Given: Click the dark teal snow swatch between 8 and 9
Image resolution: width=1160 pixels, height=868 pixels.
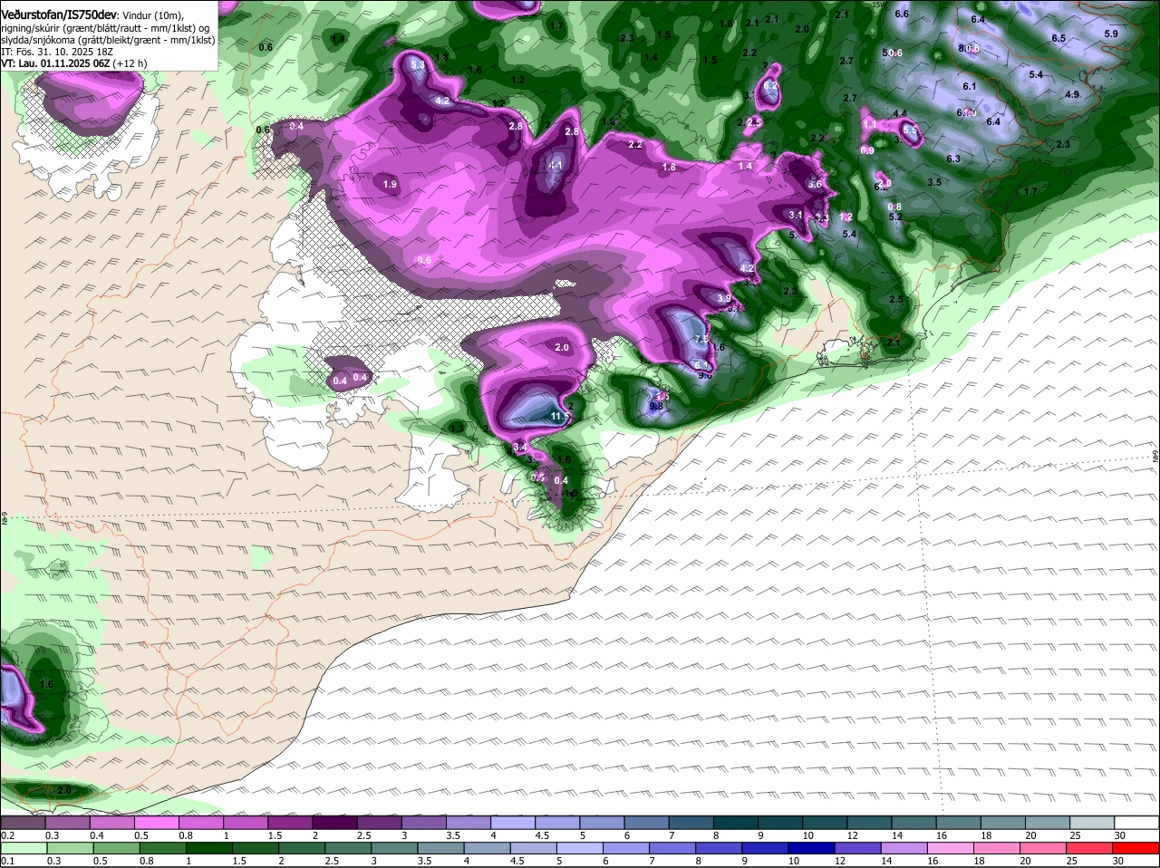Looking at the screenshot, I should point(736,822).
